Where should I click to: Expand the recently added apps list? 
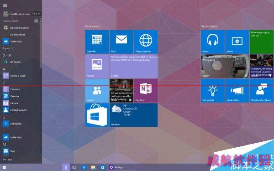[x=8, y=48]
